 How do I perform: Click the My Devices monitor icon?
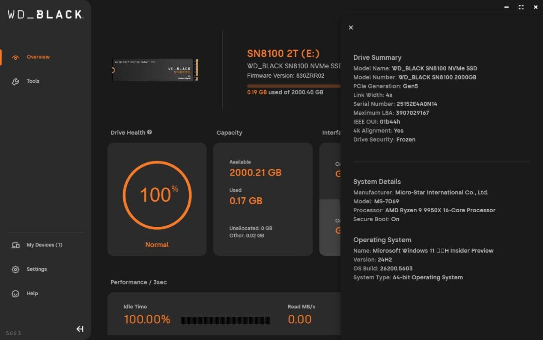(15, 245)
